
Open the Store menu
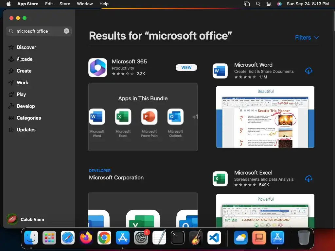[x=65, y=4]
